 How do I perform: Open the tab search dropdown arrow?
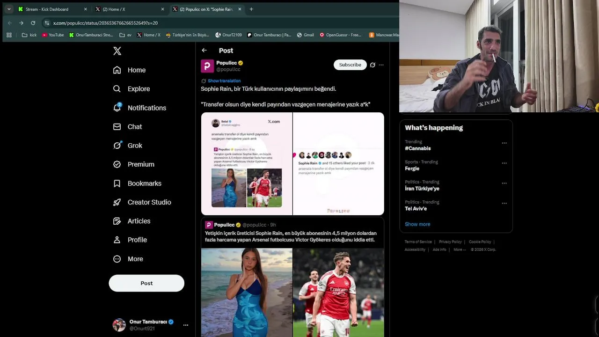click(x=8, y=9)
